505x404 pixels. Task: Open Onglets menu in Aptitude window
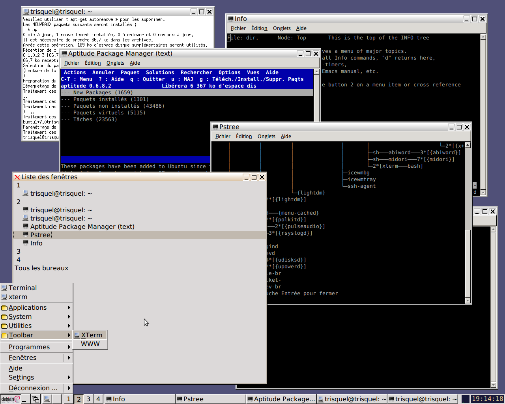tap(115, 63)
